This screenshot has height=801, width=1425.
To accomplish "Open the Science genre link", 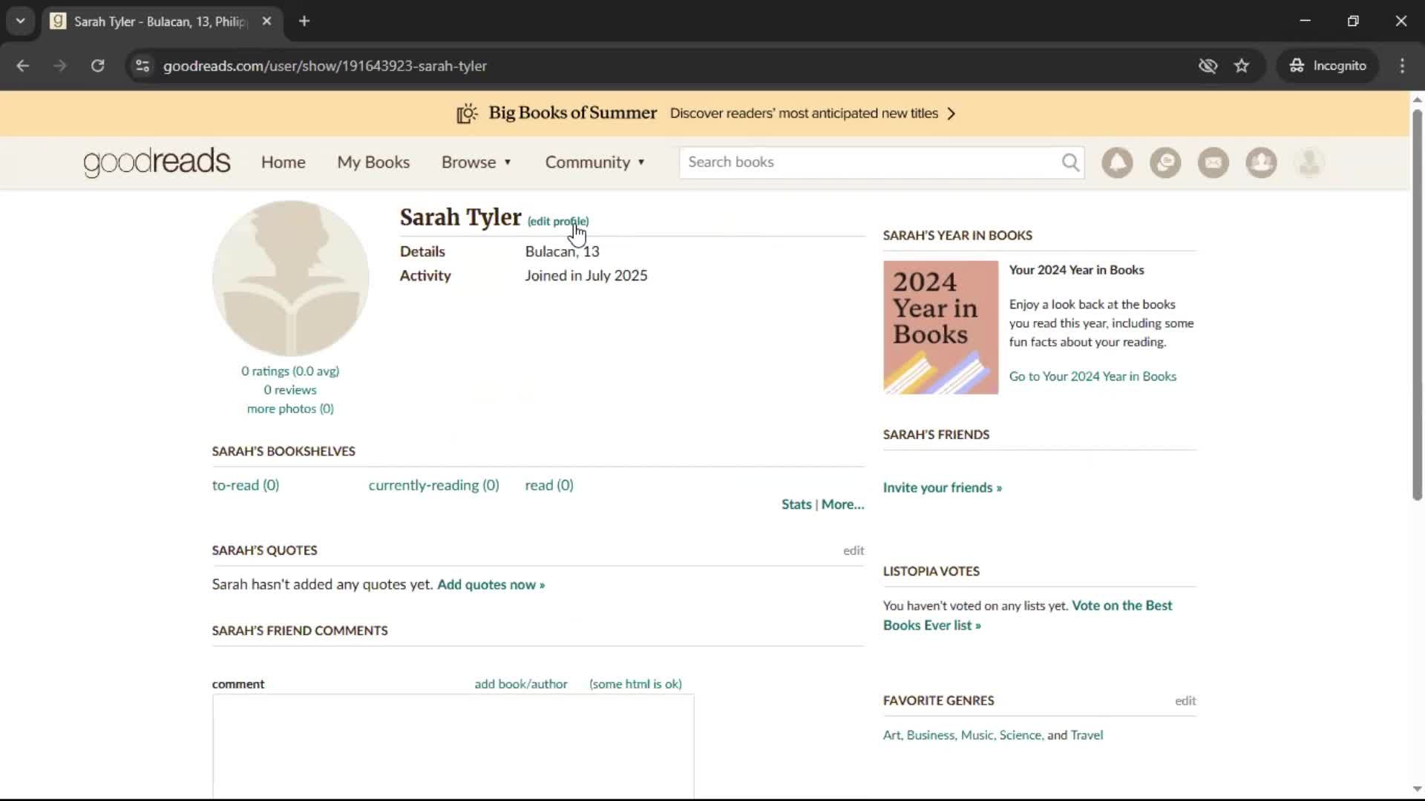I will point(1020,735).
